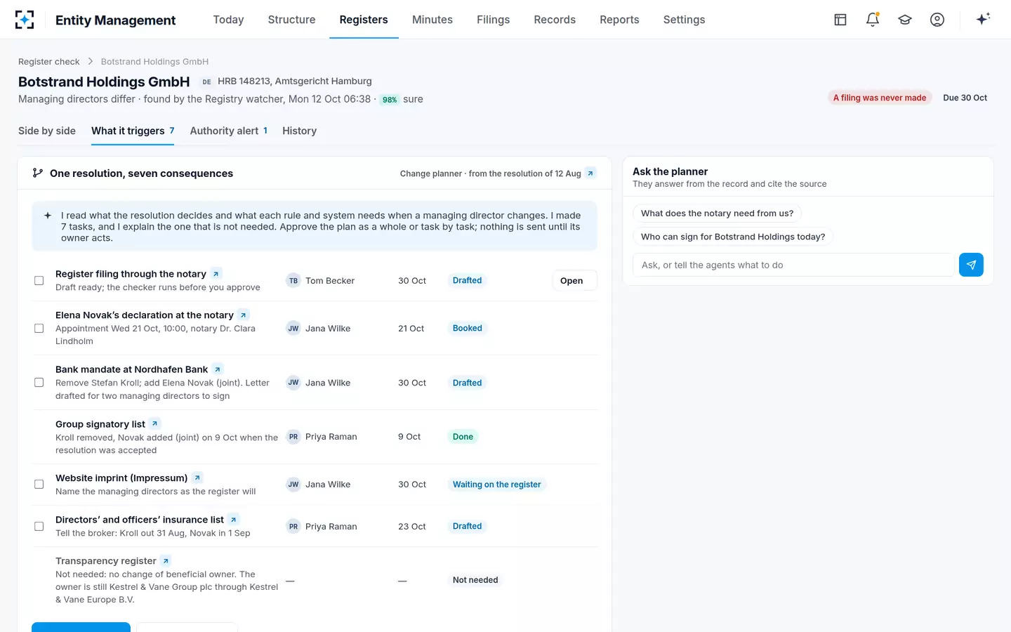Launch the sparkle assistant icon in header
The width and height of the screenshot is (1011, 632).
(x=983, y=19)
